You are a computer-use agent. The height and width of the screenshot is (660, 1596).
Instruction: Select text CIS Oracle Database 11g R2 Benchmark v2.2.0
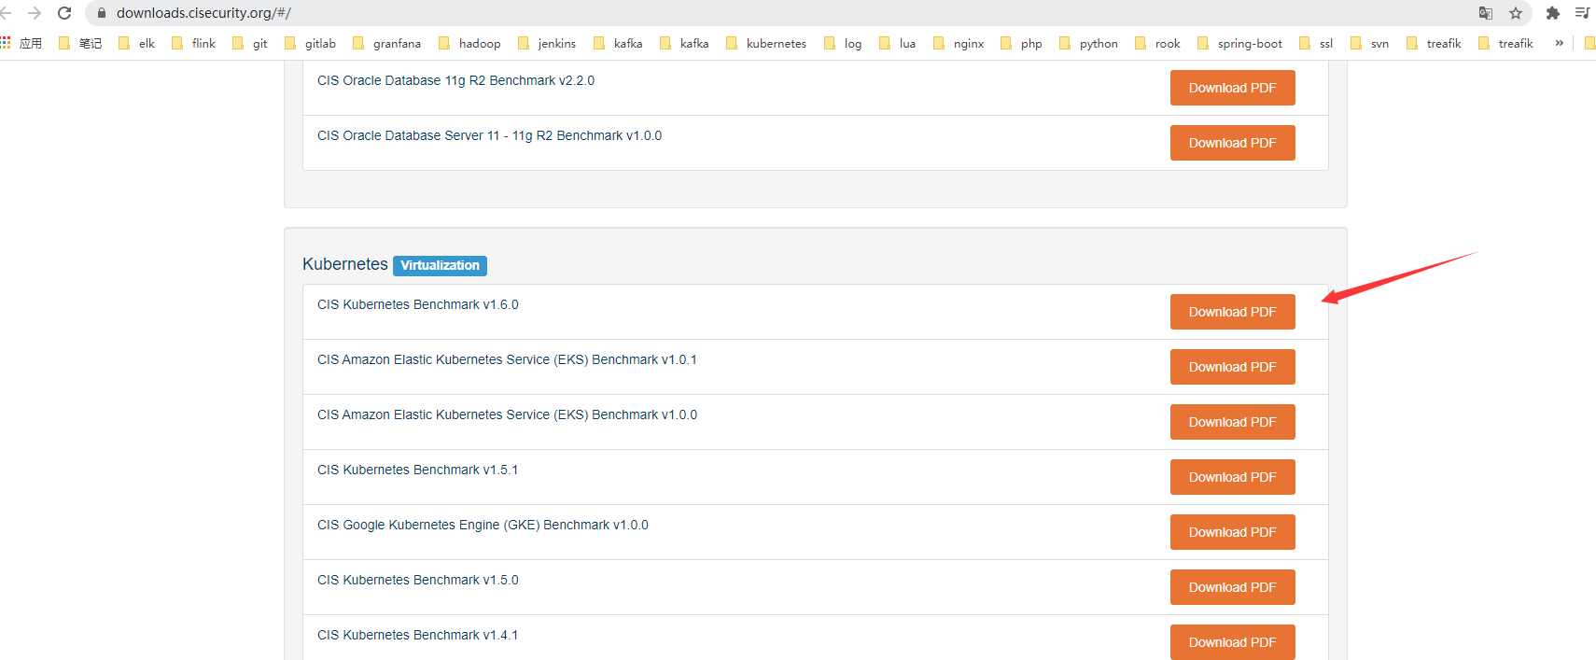tap(455, 81)
